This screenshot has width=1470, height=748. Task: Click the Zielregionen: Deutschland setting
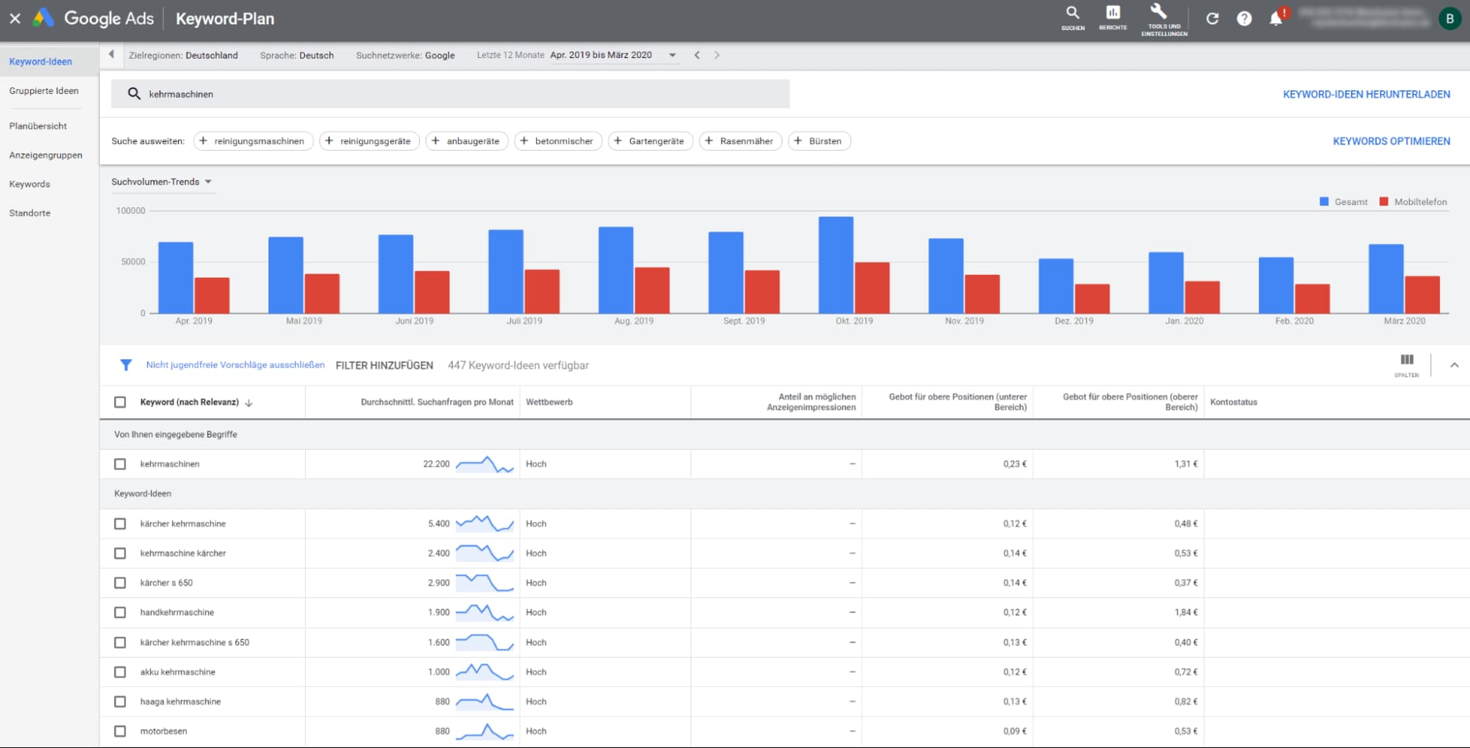[183, 55]
